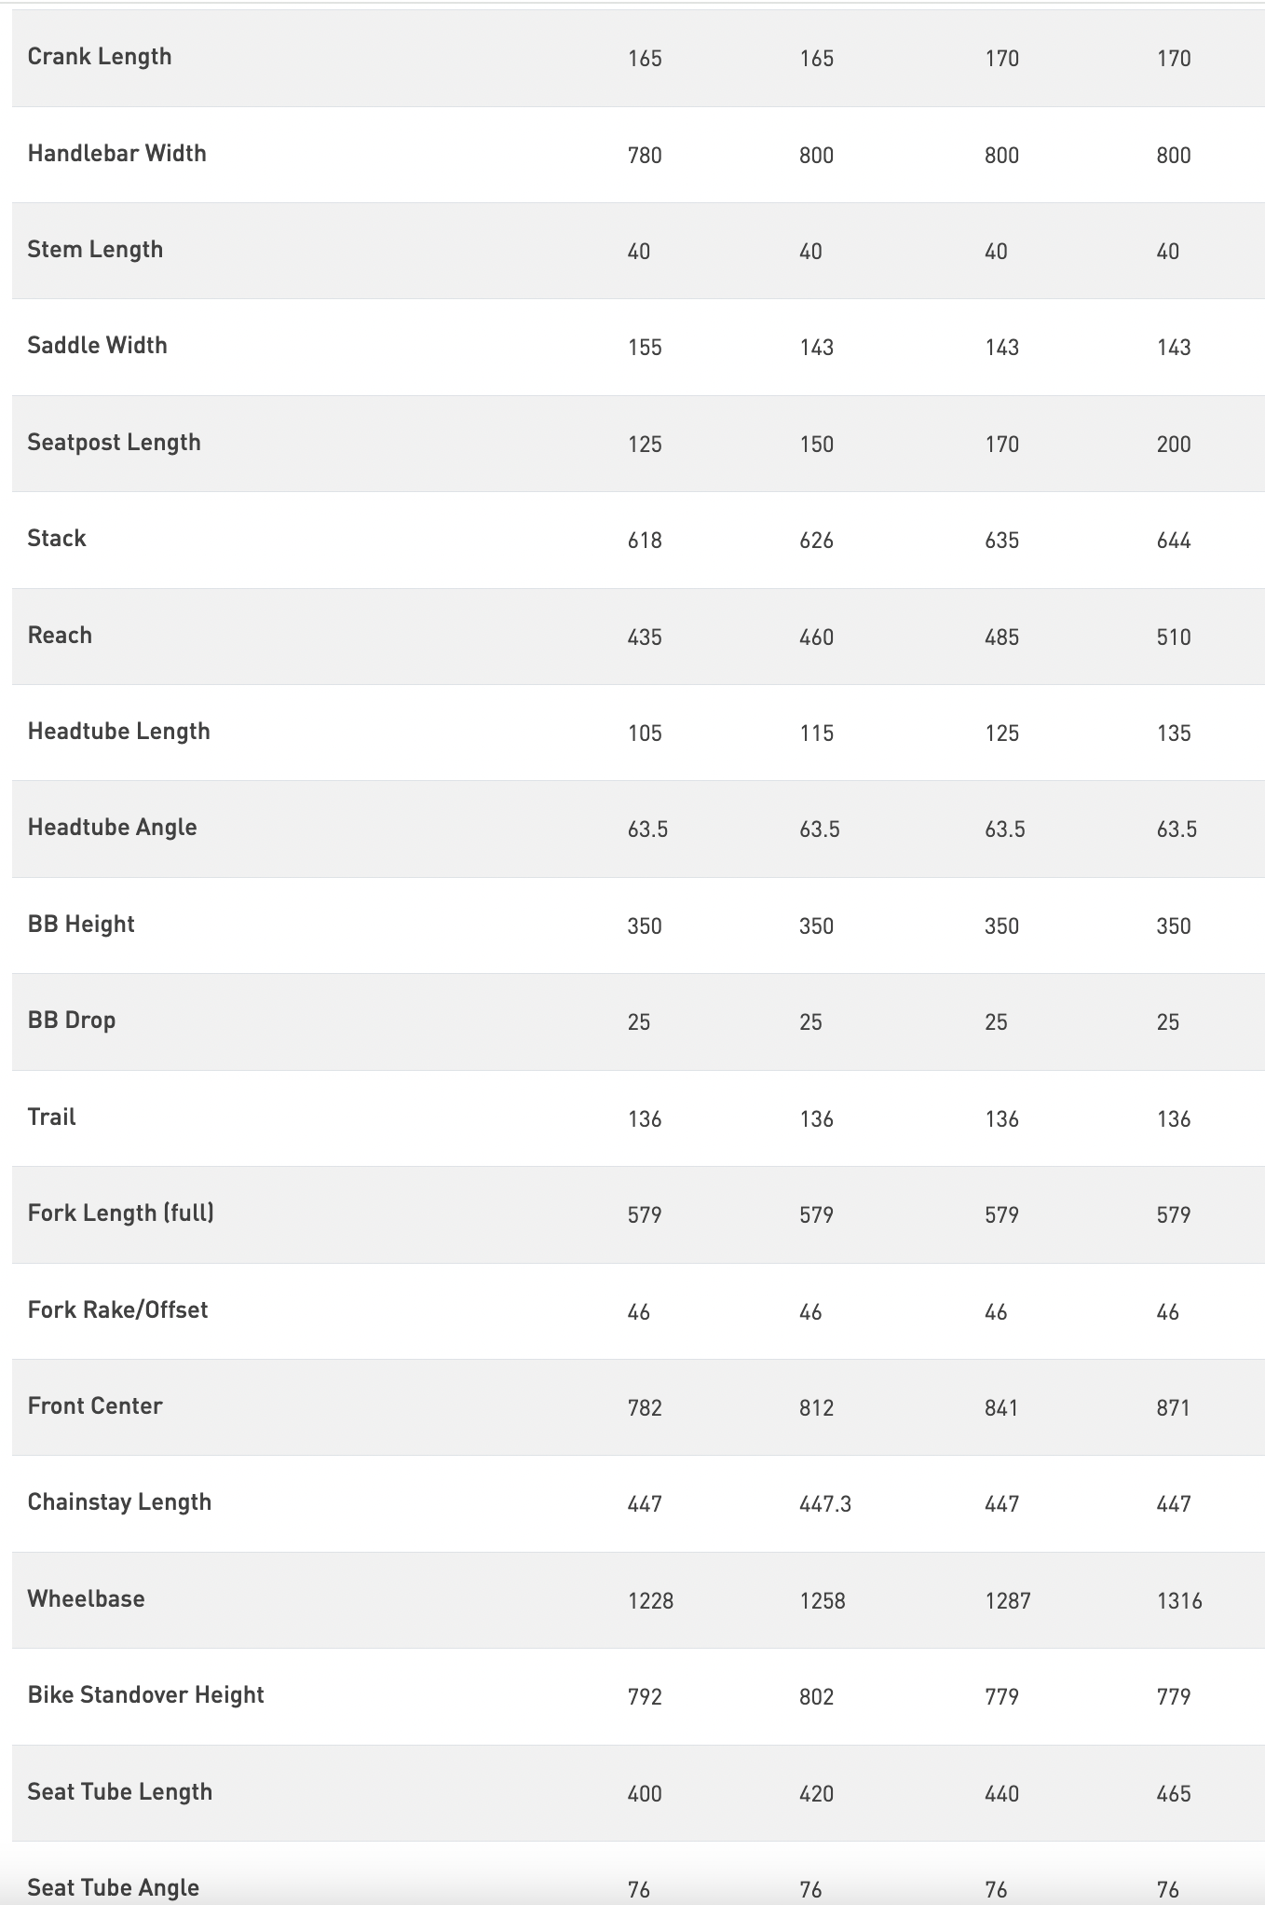1265x1905 pixels.
Task: Click the Wheelbase value 1228
Action: tap(650, 1601)
